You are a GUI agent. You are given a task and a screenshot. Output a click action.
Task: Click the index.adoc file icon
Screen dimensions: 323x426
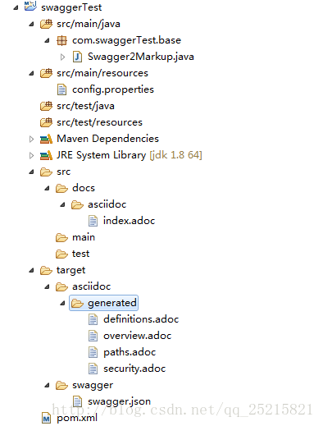pos(93,221)
